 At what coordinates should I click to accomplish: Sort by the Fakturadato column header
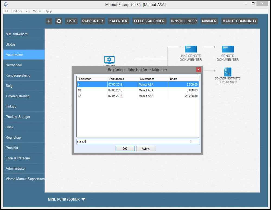pyautogui.click(x=123, y=79)
